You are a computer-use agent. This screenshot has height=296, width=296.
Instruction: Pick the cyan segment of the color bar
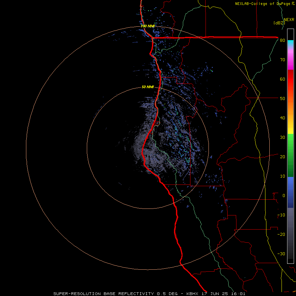click(290, 43)
